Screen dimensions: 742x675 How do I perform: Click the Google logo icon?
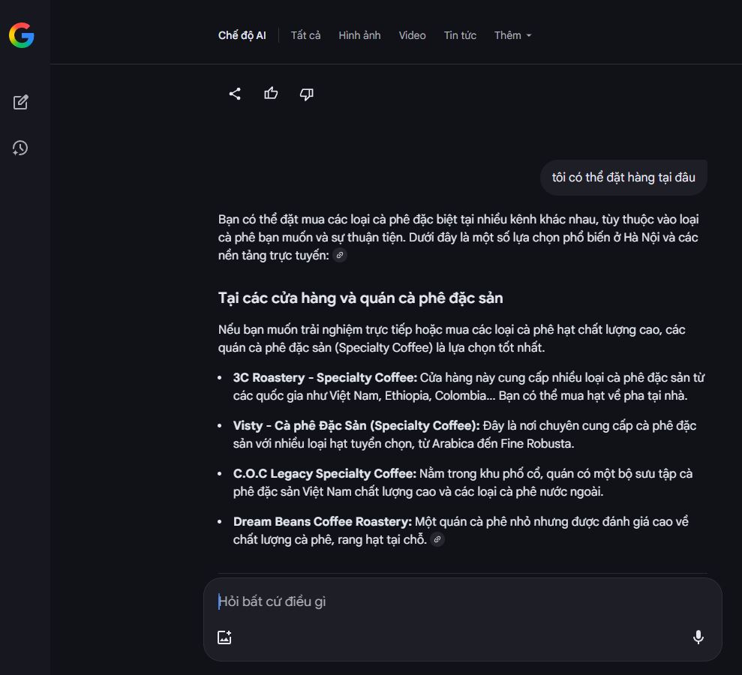tap(22, 35)
